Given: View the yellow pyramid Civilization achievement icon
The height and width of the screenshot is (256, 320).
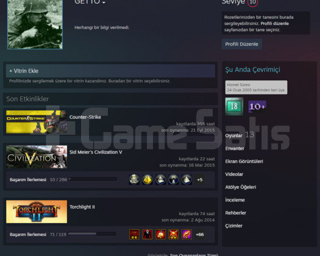Looking at the screenshot, I should (148, 179).
